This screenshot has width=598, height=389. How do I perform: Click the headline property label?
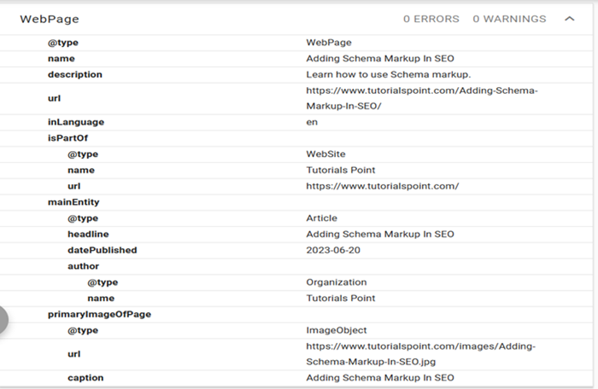[88, 234]
